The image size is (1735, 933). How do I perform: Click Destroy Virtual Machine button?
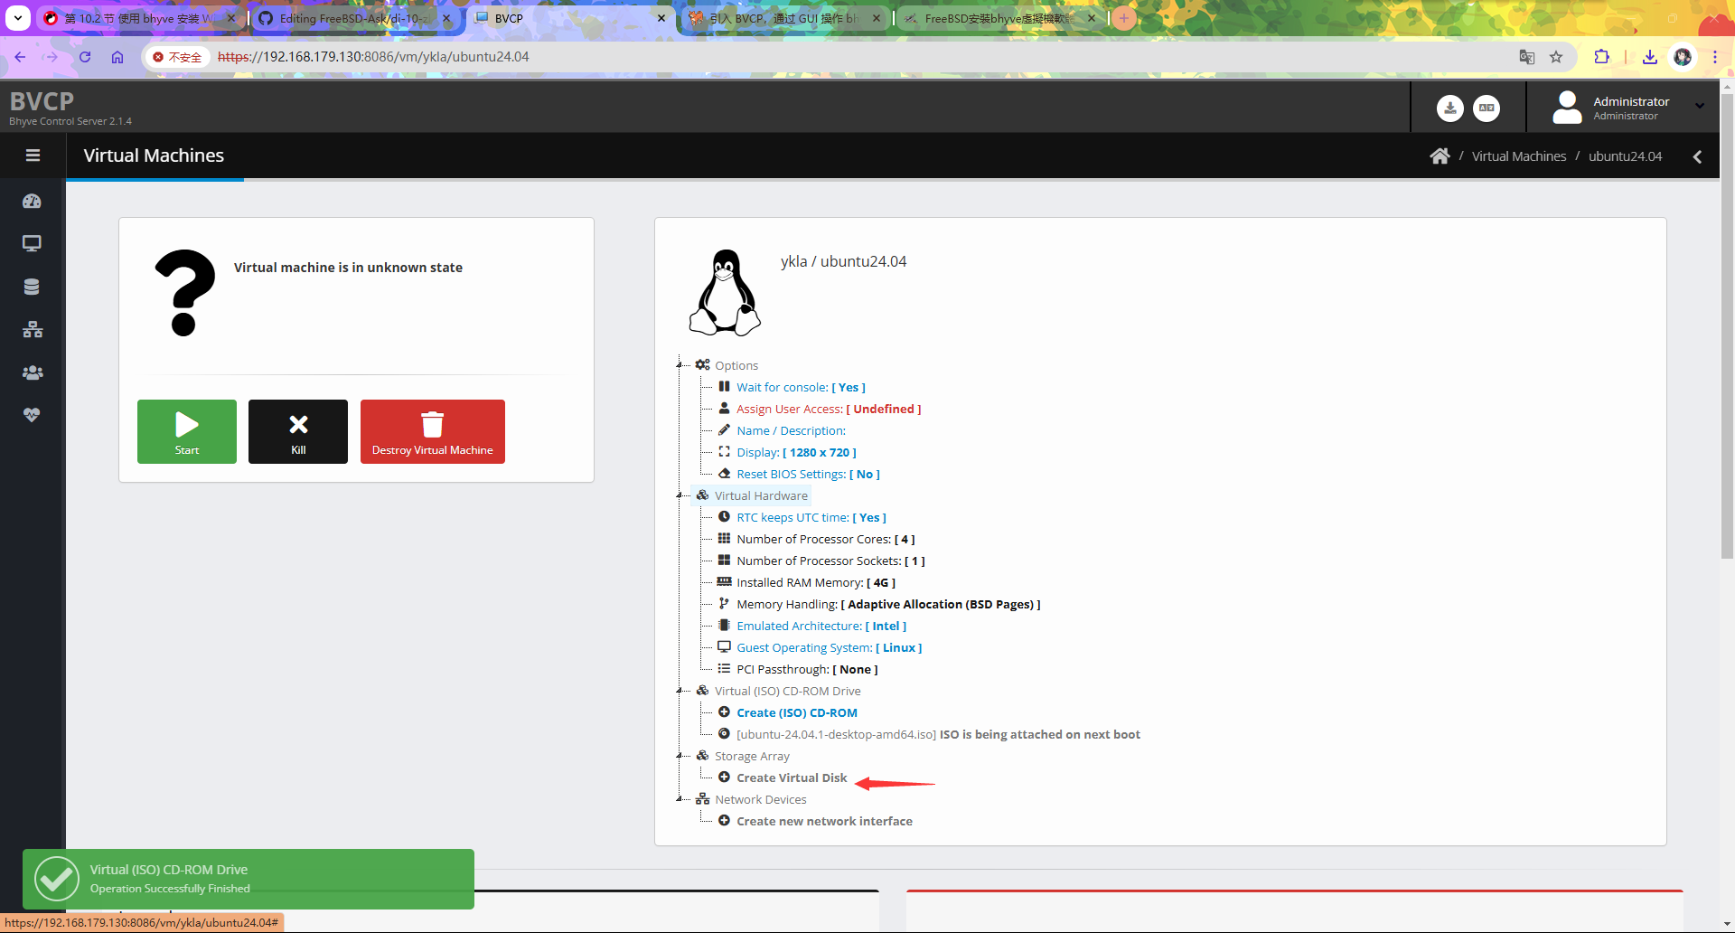(x=433, y=431)
